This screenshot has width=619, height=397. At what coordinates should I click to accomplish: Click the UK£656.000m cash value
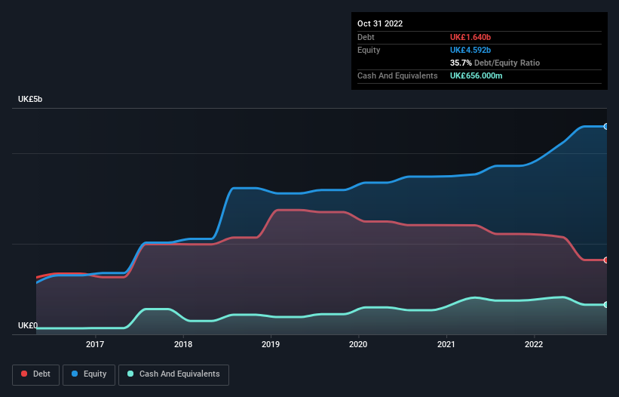(476, 75)
